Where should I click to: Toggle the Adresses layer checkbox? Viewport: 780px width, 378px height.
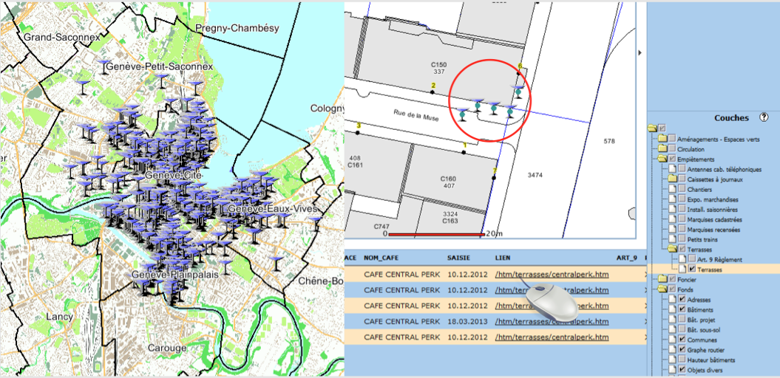pos(682,300)
